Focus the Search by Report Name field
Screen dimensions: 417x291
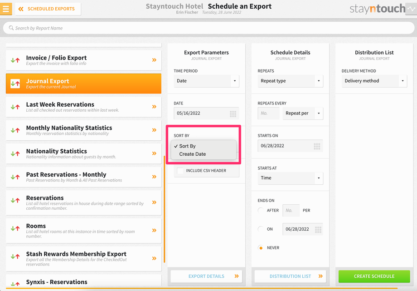pyautogui.click(x=208, y=28)
